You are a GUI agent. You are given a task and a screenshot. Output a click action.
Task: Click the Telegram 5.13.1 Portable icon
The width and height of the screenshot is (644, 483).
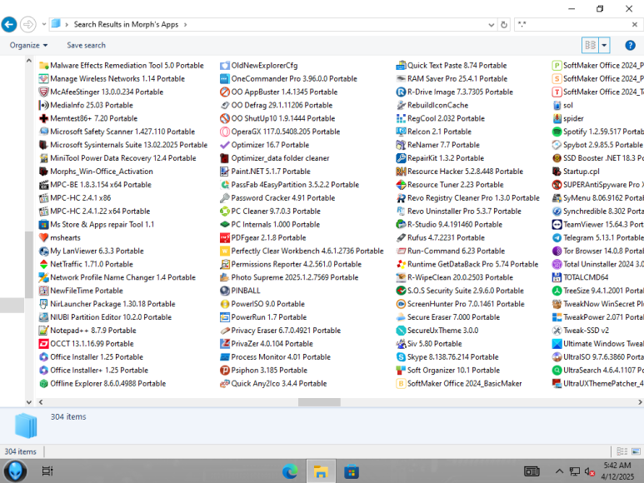point(557,237)
